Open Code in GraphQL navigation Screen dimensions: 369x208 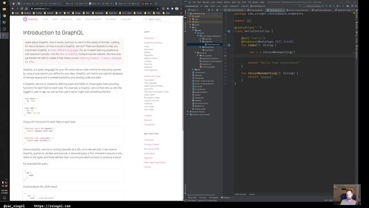click(x=55, y=19)
